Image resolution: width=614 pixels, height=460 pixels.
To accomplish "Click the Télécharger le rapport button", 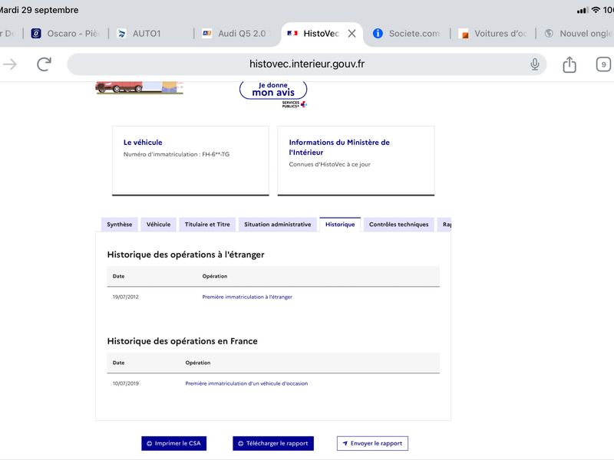I will tap(273, 444).
